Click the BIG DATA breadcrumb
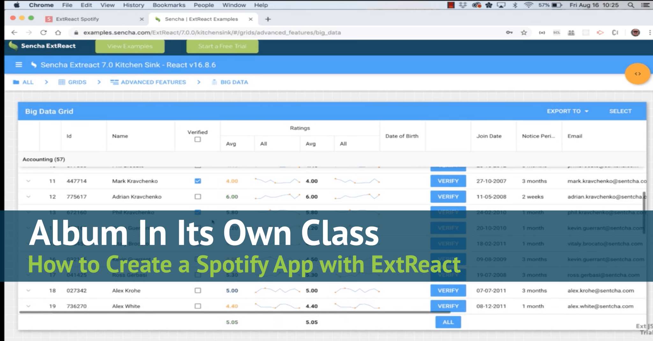Viewport: 653px width, 341px height. (x=230, y=82)
